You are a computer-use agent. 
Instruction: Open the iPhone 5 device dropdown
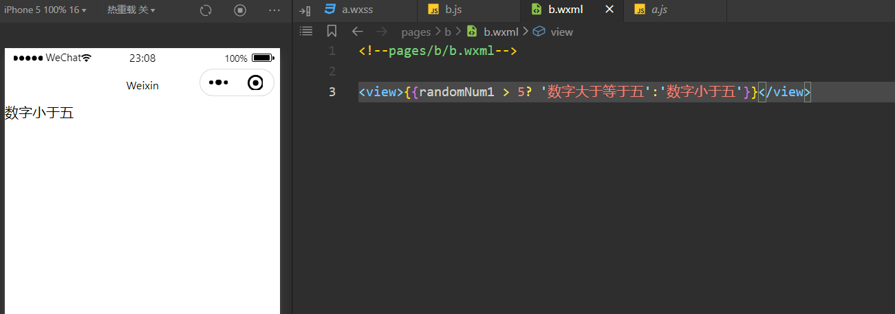(45, 10)
